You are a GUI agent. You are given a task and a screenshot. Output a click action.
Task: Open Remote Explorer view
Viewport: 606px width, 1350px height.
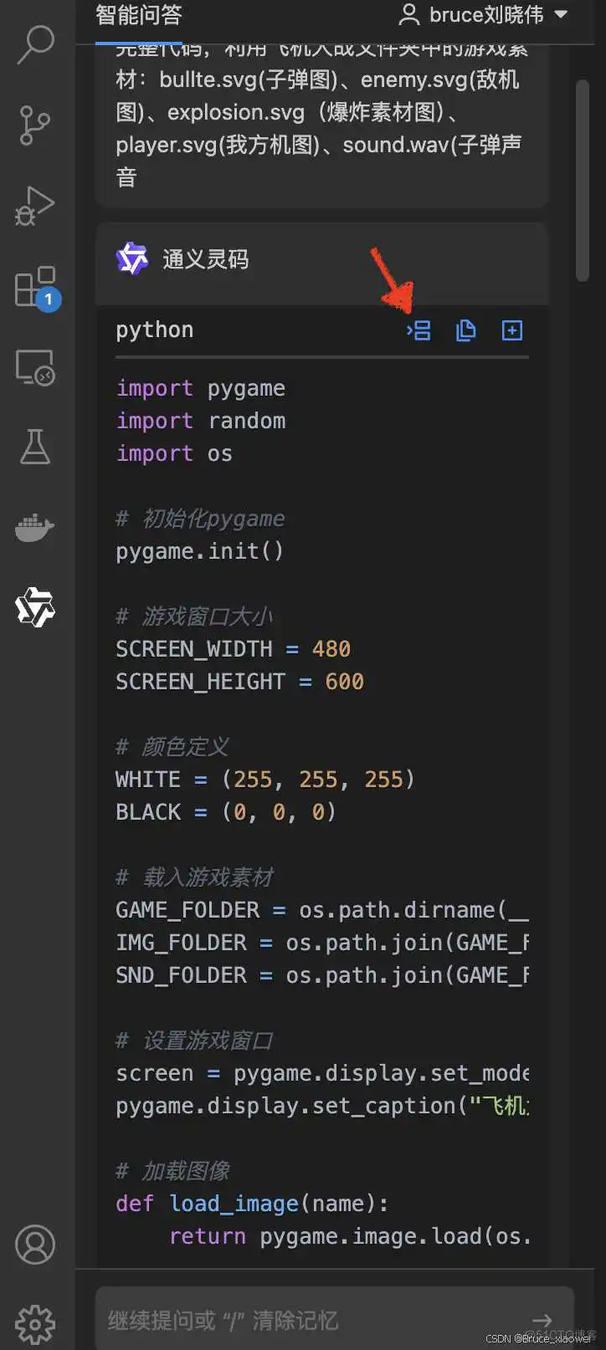point(35,367)
